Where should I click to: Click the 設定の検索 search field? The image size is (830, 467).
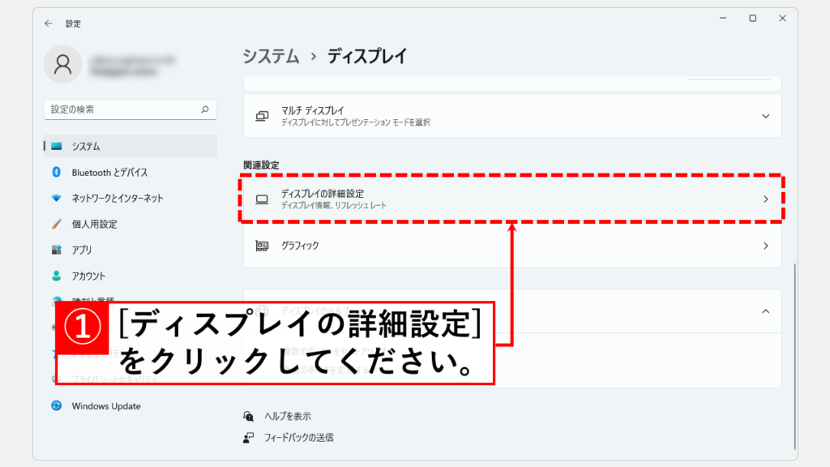pos(122,109)
